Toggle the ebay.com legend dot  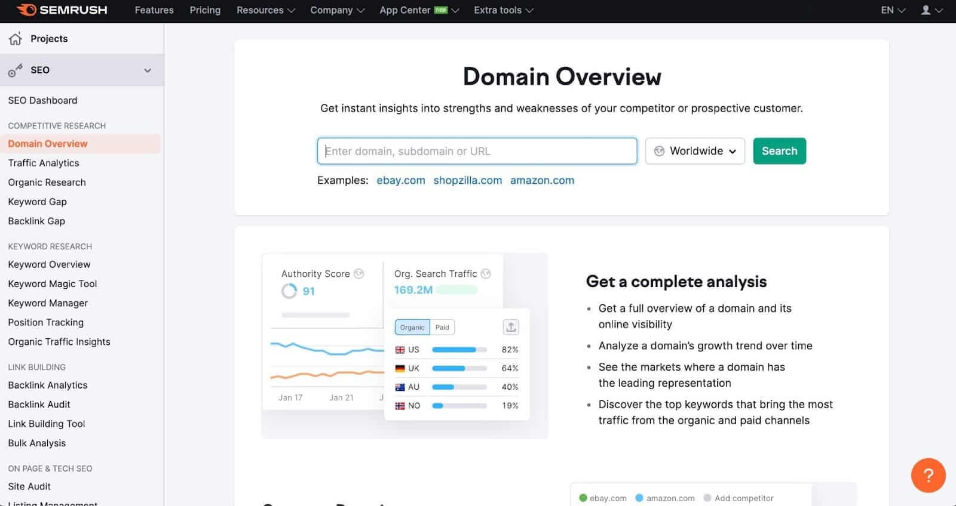[x=583, y=498]
